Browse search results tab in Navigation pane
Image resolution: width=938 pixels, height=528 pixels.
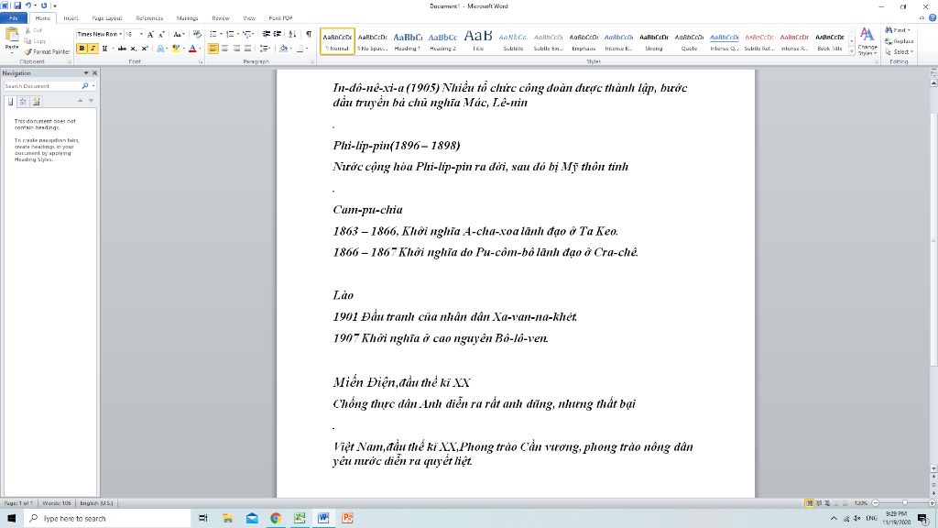[x=36, y=102]
